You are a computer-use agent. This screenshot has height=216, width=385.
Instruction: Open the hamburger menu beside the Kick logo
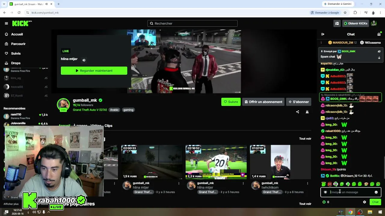[x=6, y=23]
